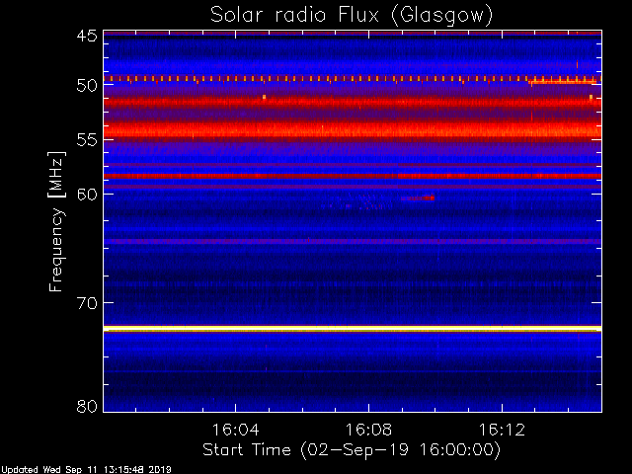Select the 80 frequency axis label

tap(87, 406)
